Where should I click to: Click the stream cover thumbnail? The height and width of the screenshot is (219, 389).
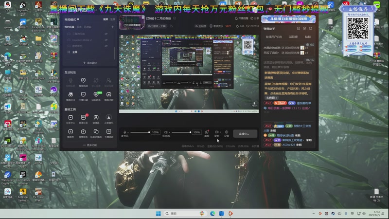tap(132, 22)
